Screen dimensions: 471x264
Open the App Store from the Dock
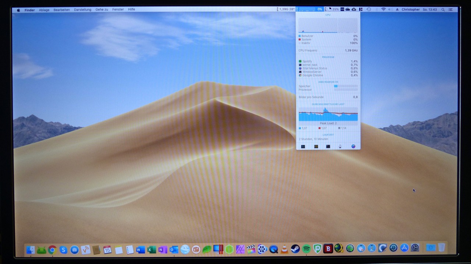pos(404,248)
